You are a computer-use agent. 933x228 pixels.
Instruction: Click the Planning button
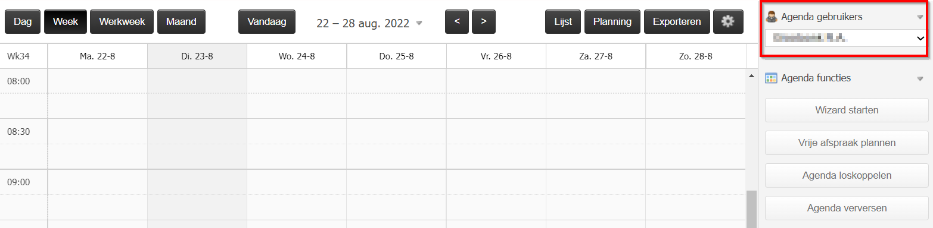coord(612,21)
